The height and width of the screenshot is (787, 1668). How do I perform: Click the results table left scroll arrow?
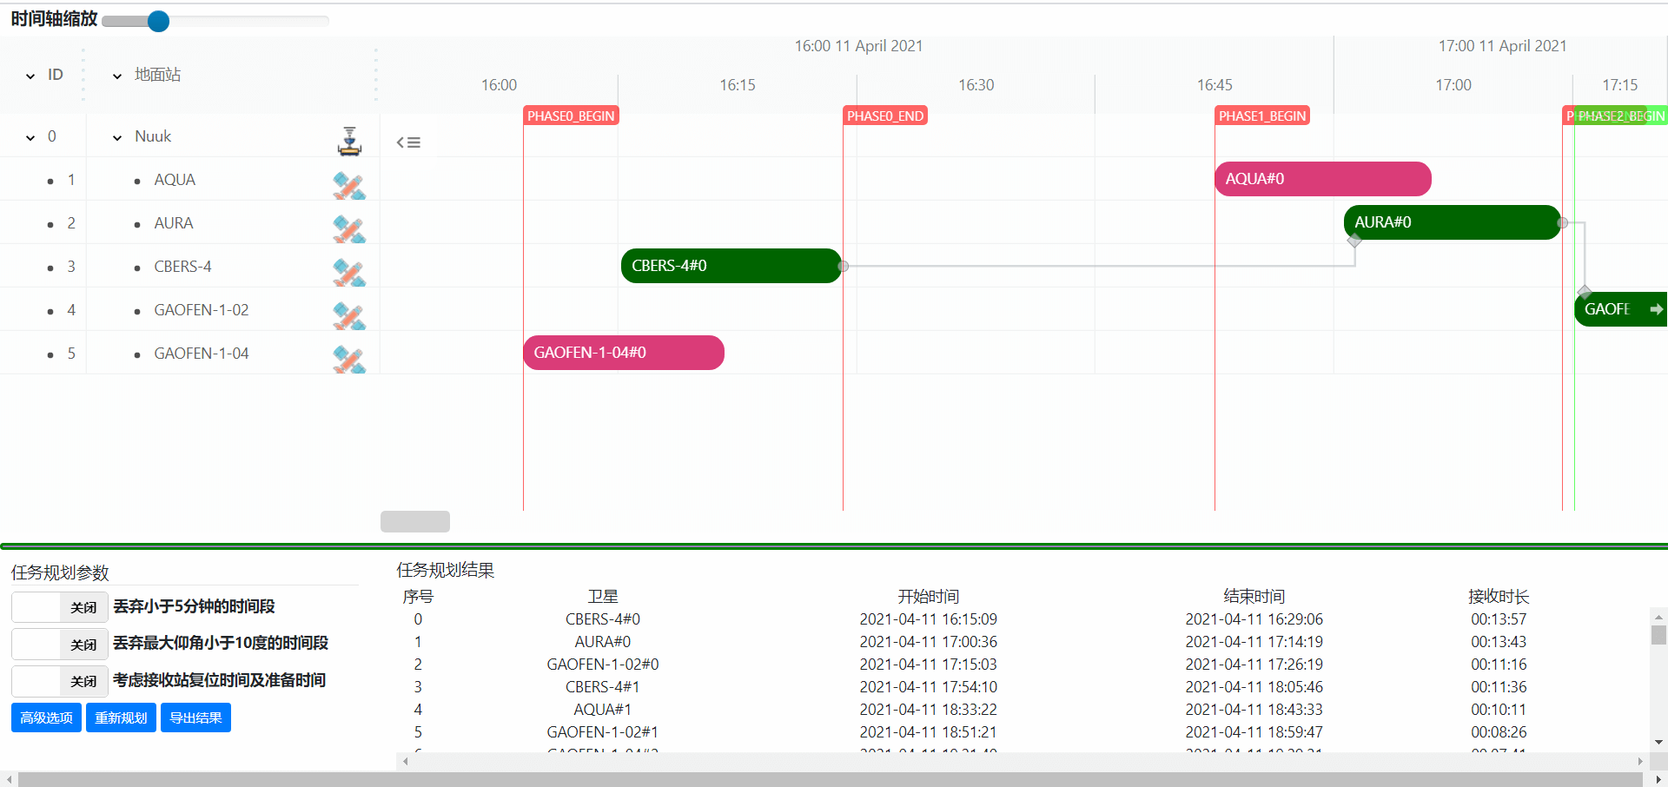[405, 761]
